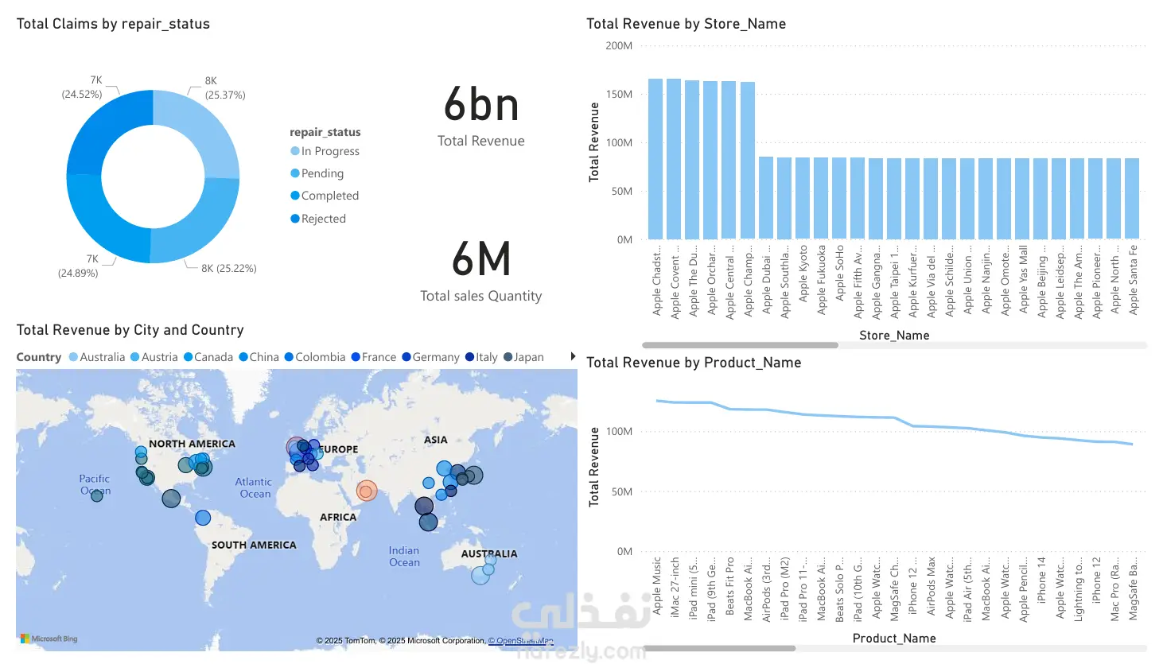The width and height of the screenshot is (1163, 664).
Task: Click the MagSafe Ba... product axis label
Action: click(x=1134, y=588)
